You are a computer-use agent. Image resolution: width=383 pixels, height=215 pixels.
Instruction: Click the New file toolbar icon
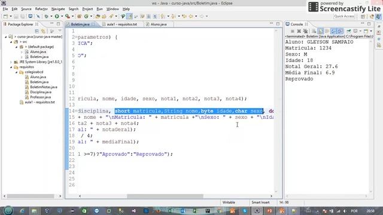point(5,16)
